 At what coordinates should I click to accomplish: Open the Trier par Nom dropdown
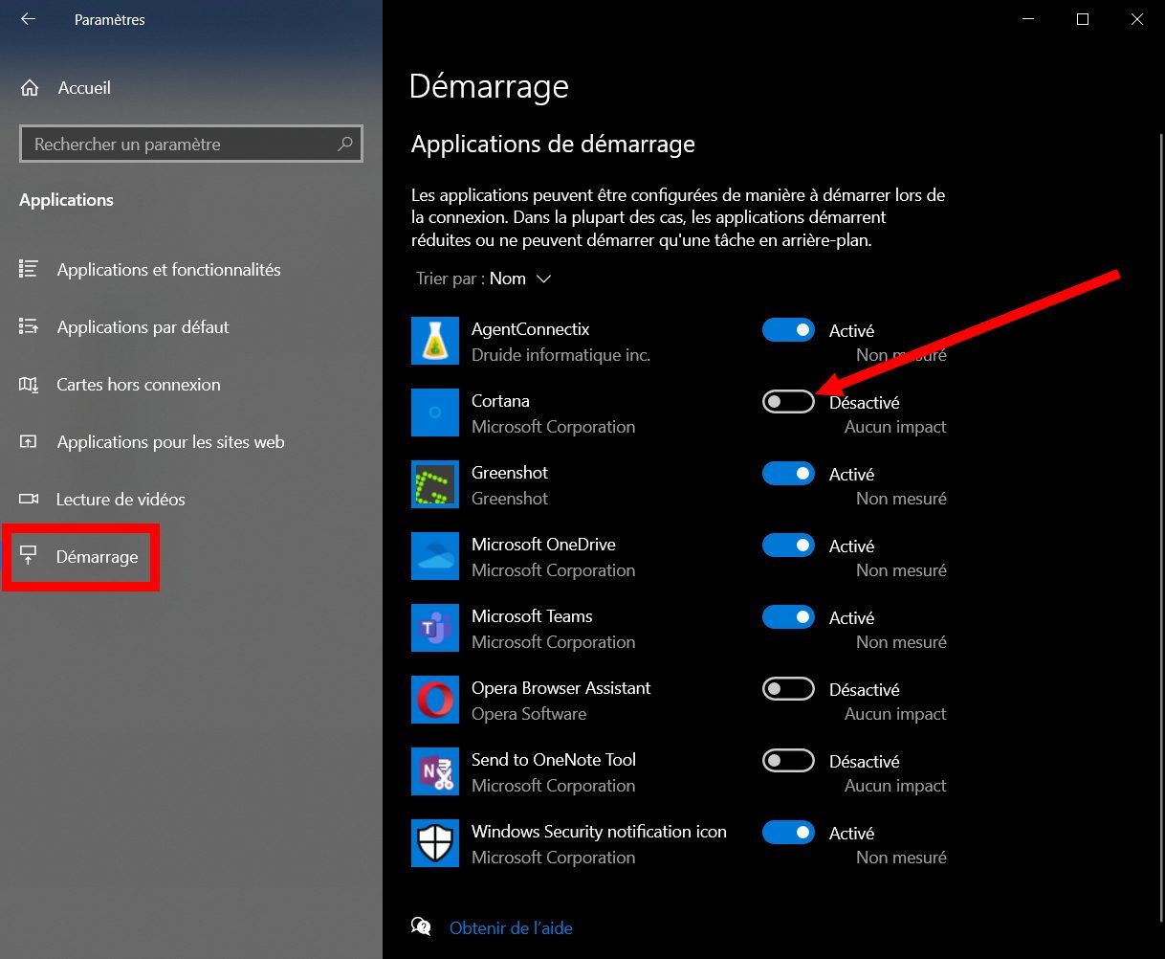click(x=484, y=279)
